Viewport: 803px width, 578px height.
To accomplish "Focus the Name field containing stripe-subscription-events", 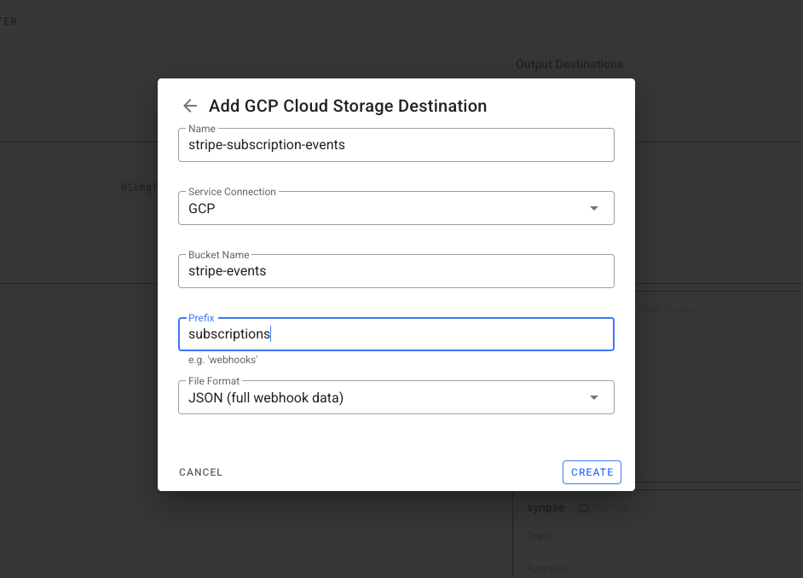I will tap(396, 145).
